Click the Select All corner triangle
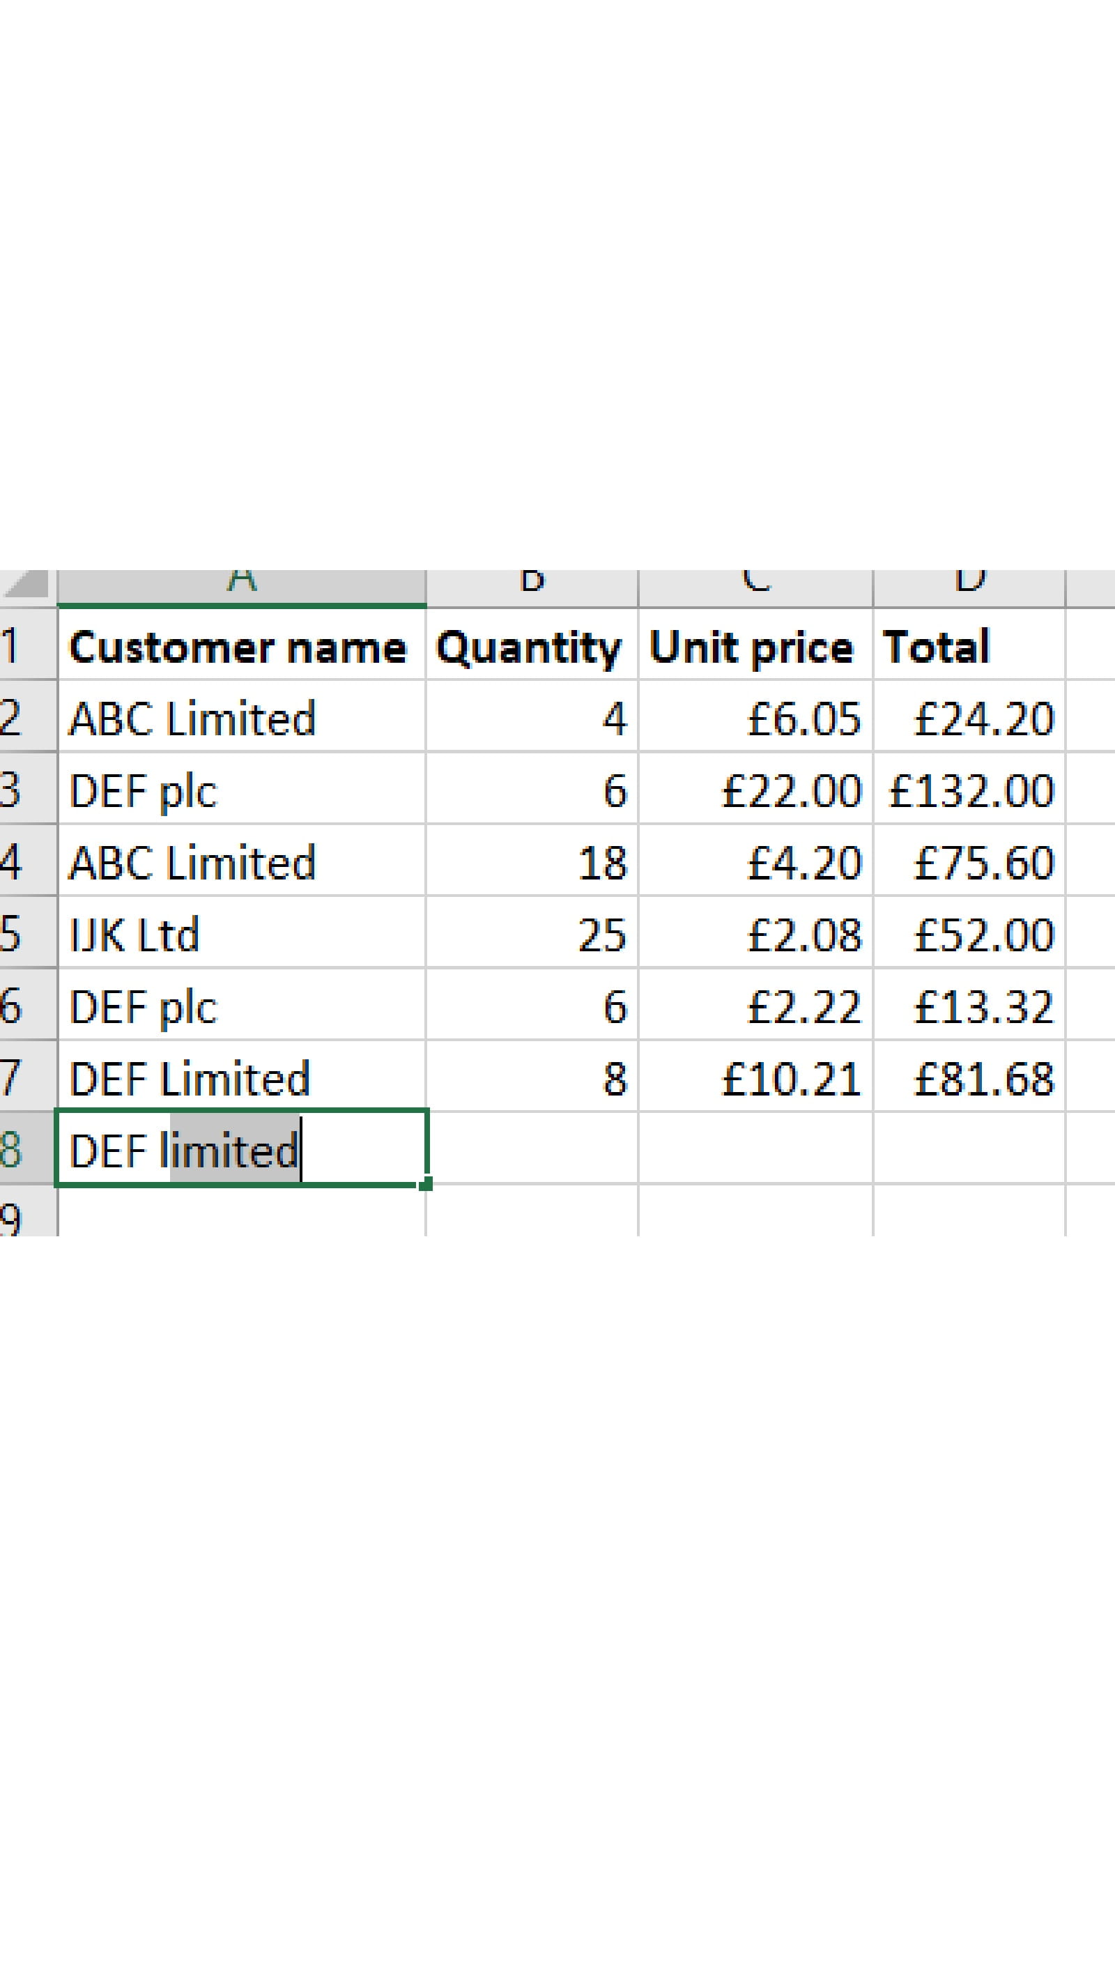Viewport: 1115px width, 1982px height. coord(27,585)
